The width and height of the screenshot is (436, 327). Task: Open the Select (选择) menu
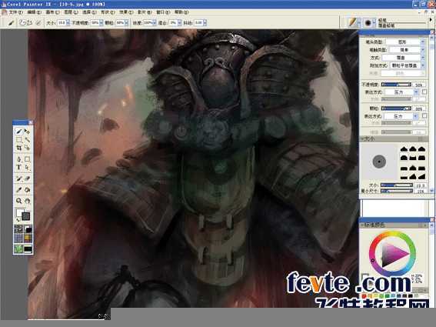point(89,12)
